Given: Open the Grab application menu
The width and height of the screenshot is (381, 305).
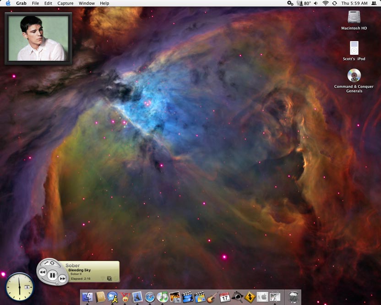Looking at the screenshot, I should click(x=22, y=3).
